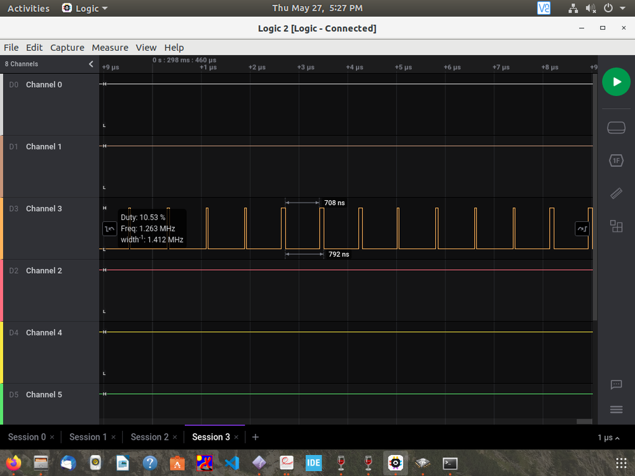Open the hamburger menu in sidebar
Image resolution: width=635 pixels, height=476 pixels.
click(x=616, y=410)
